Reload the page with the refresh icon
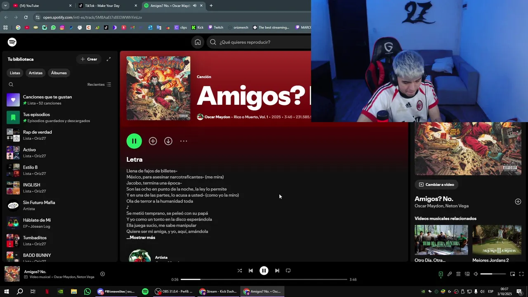Screen dimensions: 528x297 point(26,17)
